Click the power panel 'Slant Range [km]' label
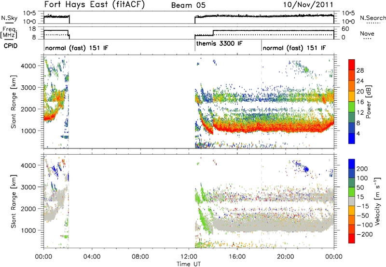The width and height of the screenshot is (386, 267). click(x=14, y=102)
